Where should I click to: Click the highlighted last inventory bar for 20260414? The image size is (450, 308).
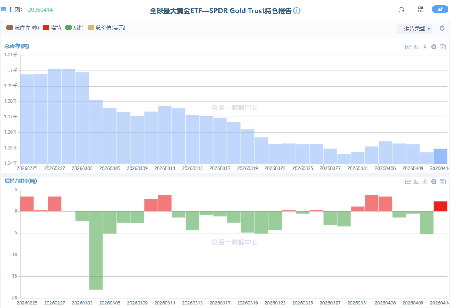[440, 156]
